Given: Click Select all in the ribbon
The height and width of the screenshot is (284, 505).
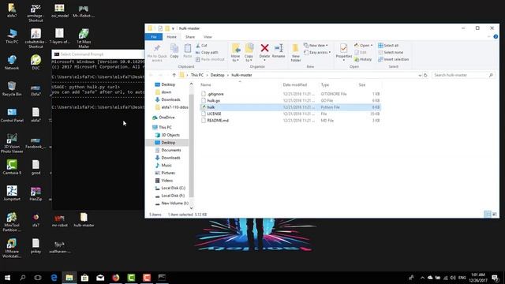Looking at the screenshot, I should click(388, 46).
